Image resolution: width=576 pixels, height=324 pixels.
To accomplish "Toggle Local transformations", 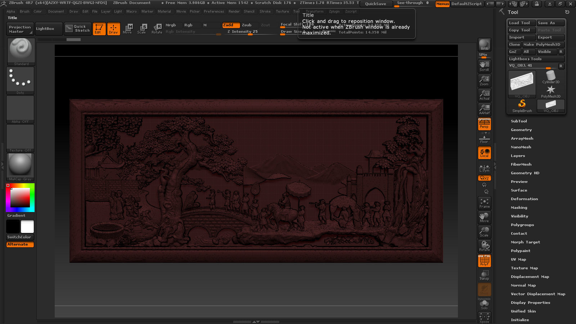I will pyautogui.click(x=484, y=153).
